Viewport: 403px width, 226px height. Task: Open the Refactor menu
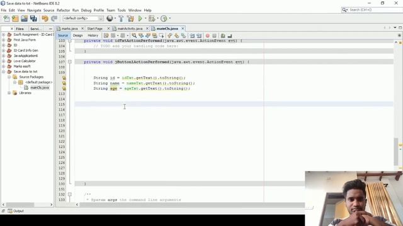click(x=63, y=10)
